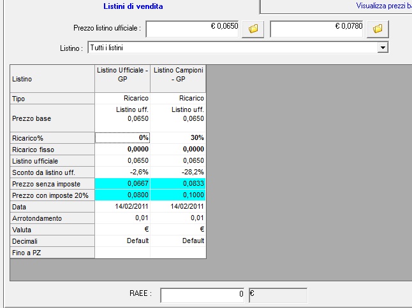Click Listino ufficiale 0,0650 in Campioni column

pos(178,161)
